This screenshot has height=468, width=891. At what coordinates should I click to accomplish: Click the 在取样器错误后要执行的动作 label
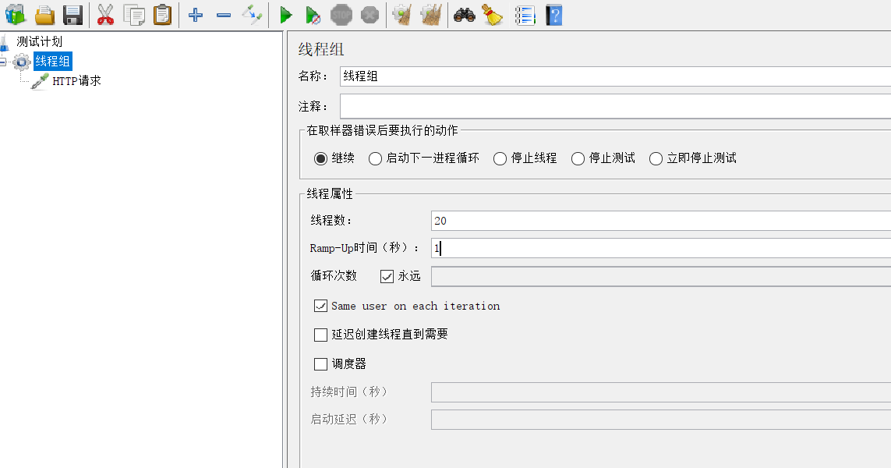tap(382, 131)
